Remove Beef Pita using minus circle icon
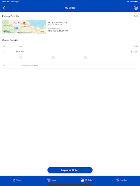Image resolution: width=140 pixels, height=186 pixels. (x=85, y=58)
